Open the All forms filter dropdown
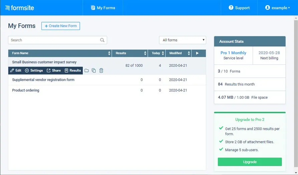This screenshot has width=298, height=175. point(183,40)
